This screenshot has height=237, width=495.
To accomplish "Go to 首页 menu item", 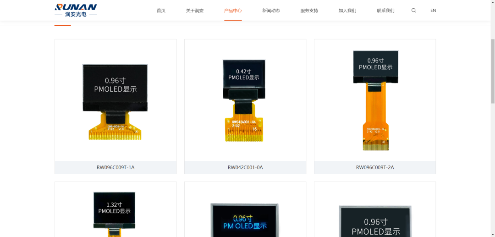I will (x=161, y=11).
